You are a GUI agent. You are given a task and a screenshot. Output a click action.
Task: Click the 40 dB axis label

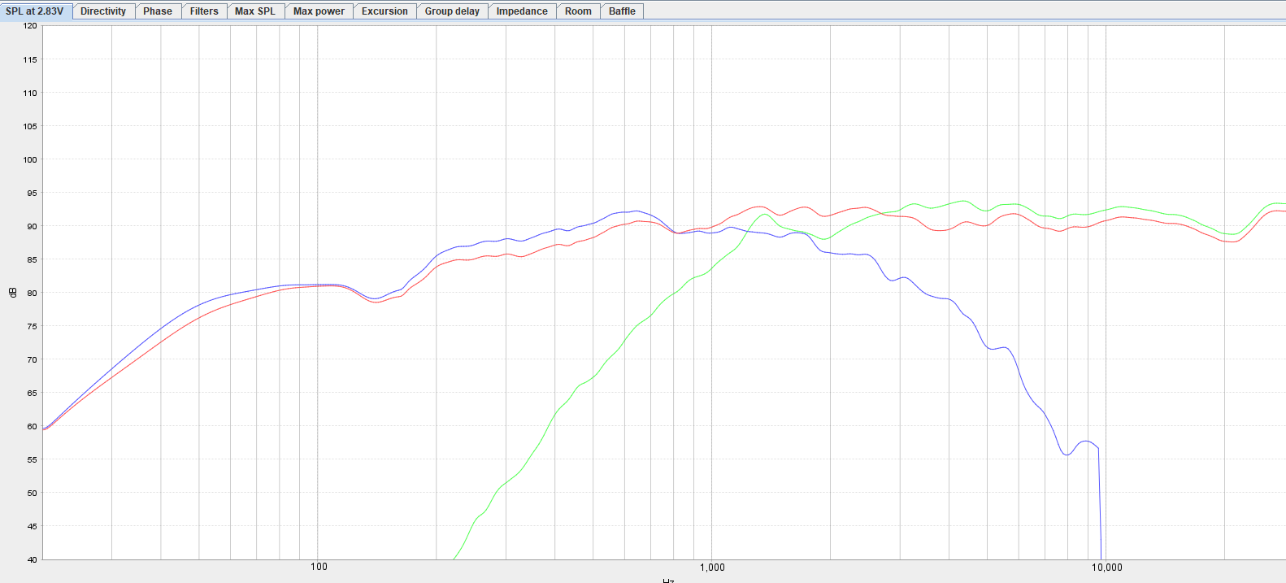coord(33,559)
